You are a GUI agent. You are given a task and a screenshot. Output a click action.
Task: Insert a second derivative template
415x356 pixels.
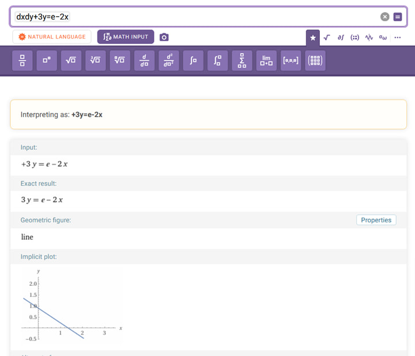(x=168, y=60)
